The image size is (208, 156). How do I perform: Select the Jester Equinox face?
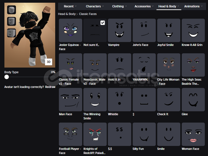coord(71,30)
